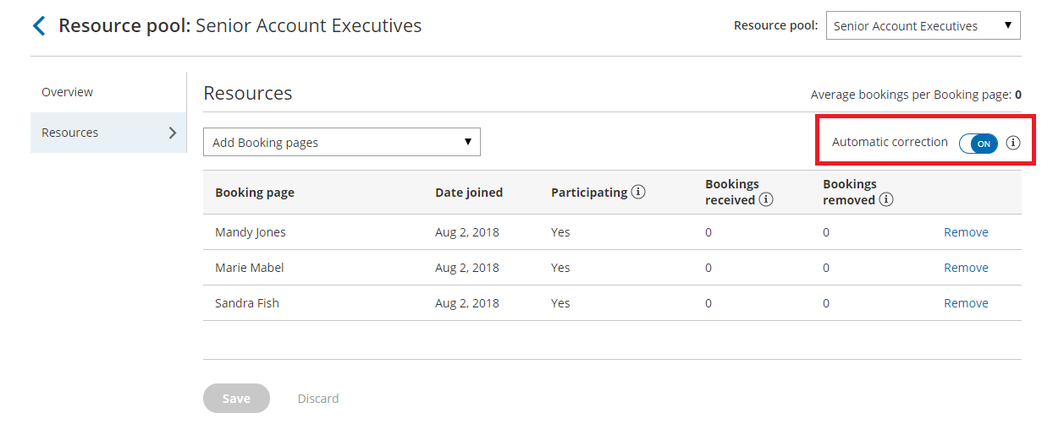This screenshot has width=1064, height=424.
Task: Click the Date joined column header
Action: click(469, 193)
